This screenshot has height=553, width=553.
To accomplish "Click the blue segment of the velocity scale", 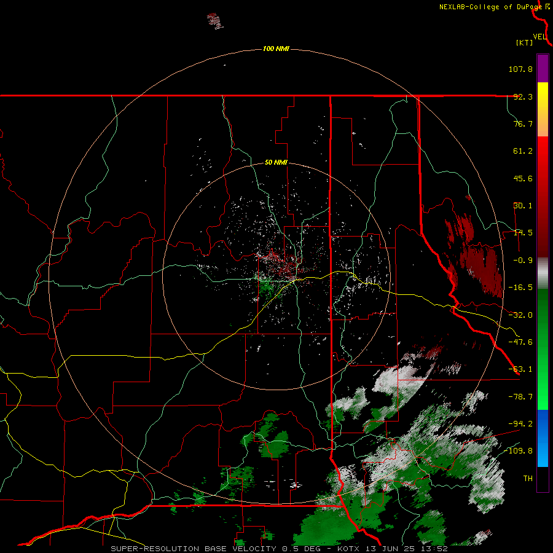I will pos(543,438).
